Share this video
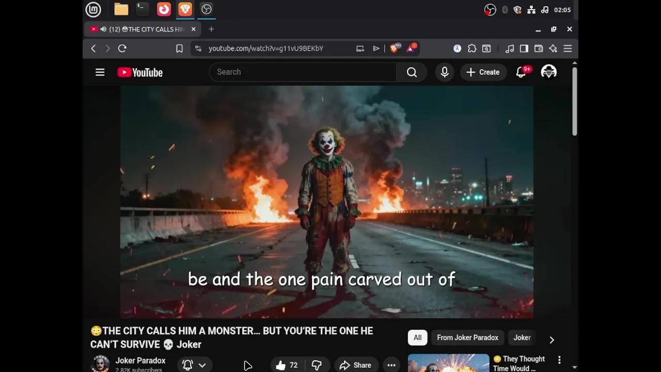The height and width of the screenshot is (372, 661). point(355,365)
